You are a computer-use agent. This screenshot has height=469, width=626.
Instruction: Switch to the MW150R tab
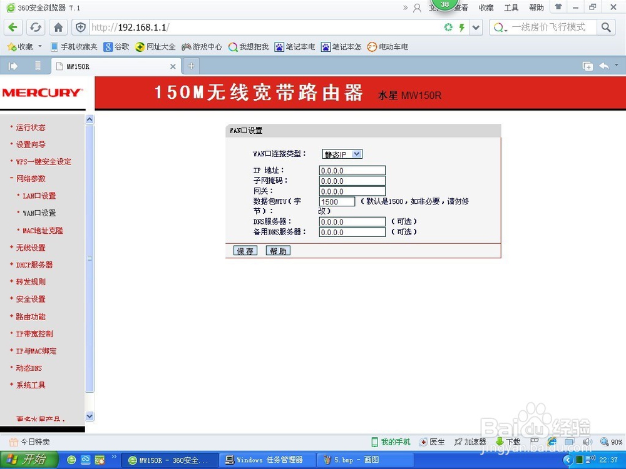[x=116, y=66]
